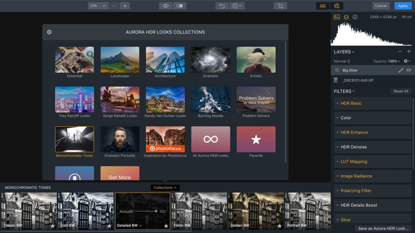Open the Landscape looks collection
This screenshot has width=415, height=233.
[120, 60]
